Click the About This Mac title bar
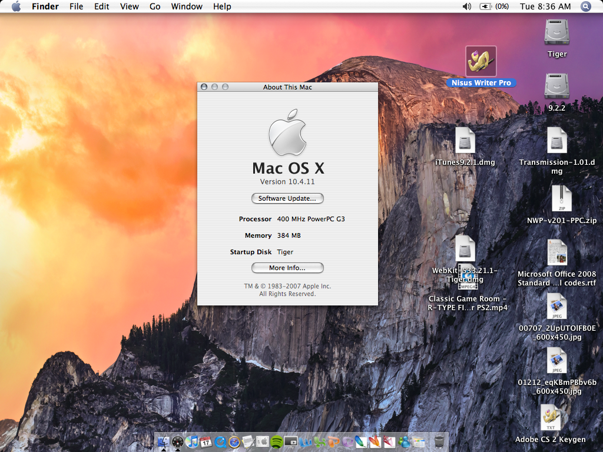 [287, 87]
